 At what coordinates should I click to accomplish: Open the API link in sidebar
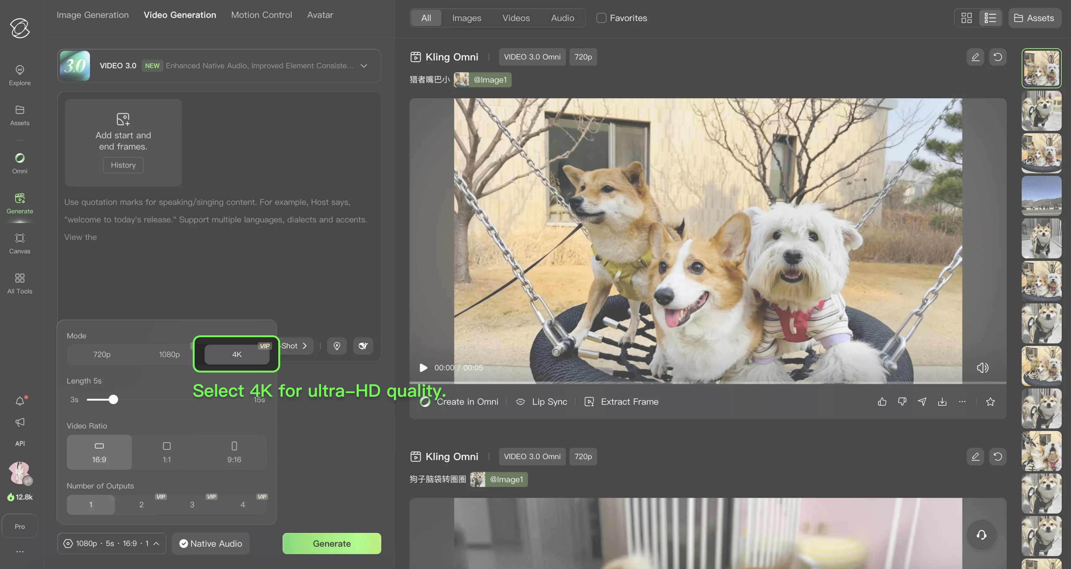point(20,443)
